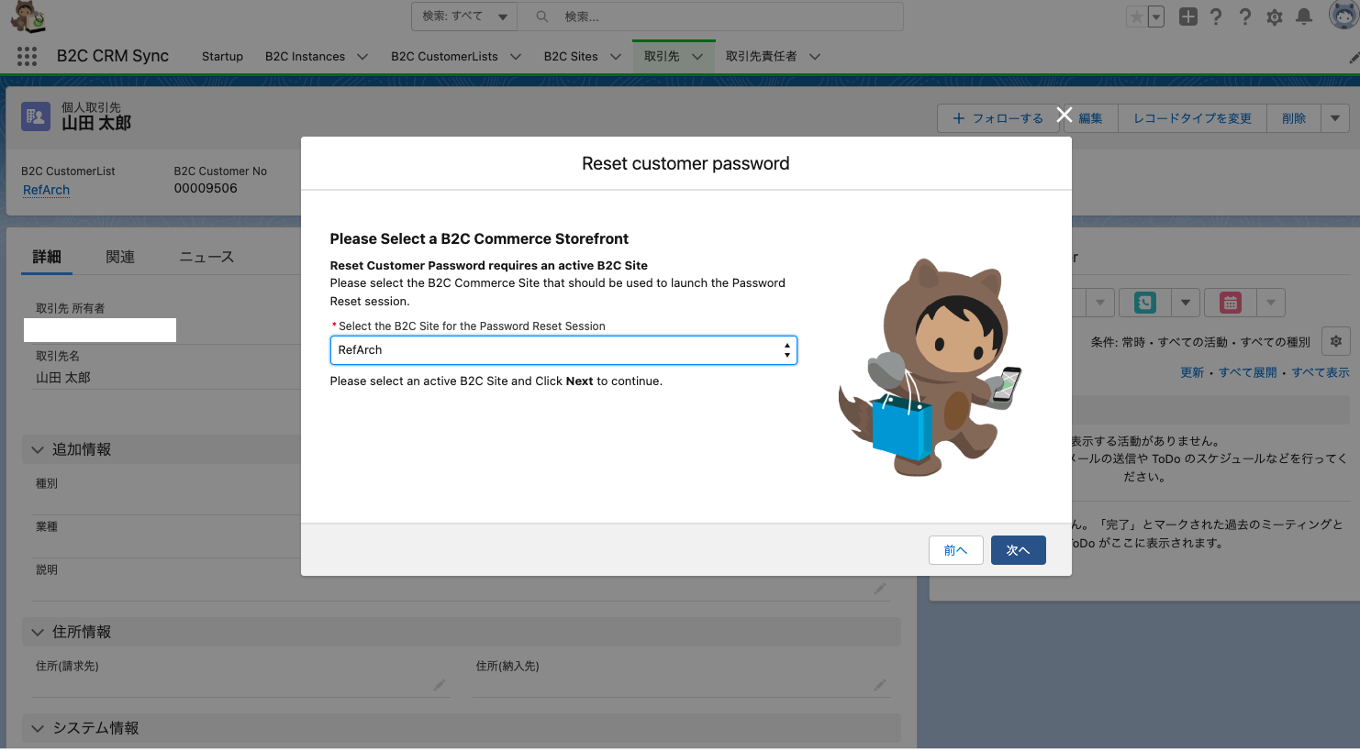Click the Trailhead mascot logo at top left

point(28,16)
